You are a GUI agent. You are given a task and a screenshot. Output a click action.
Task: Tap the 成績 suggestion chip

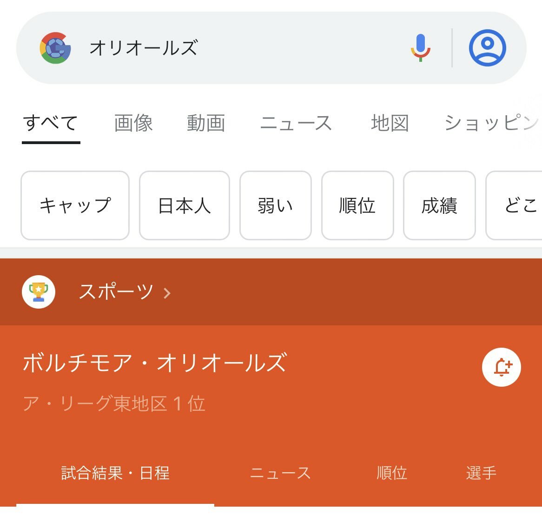pos(439,205)
